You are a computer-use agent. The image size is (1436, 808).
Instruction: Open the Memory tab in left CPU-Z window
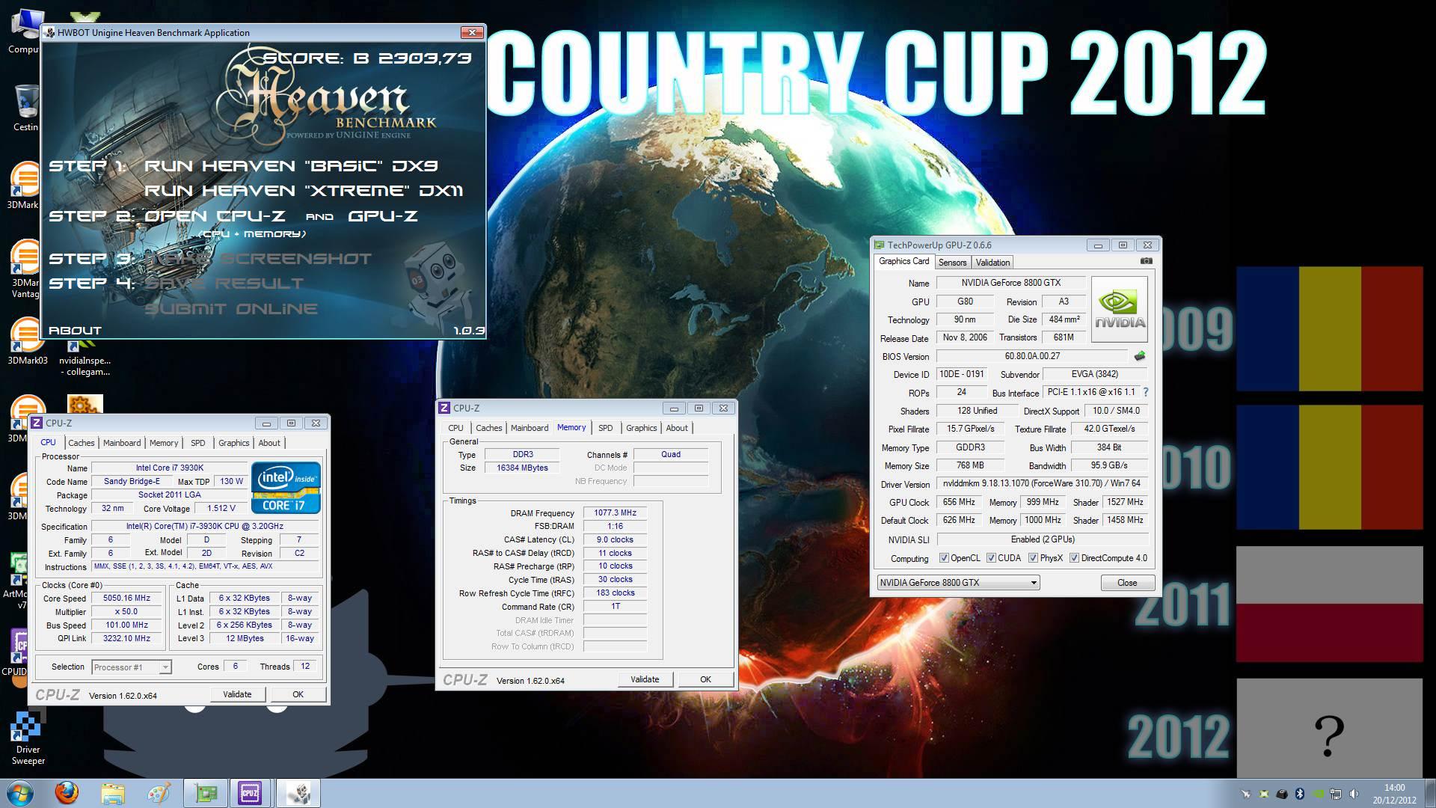(x=164, y=443)
